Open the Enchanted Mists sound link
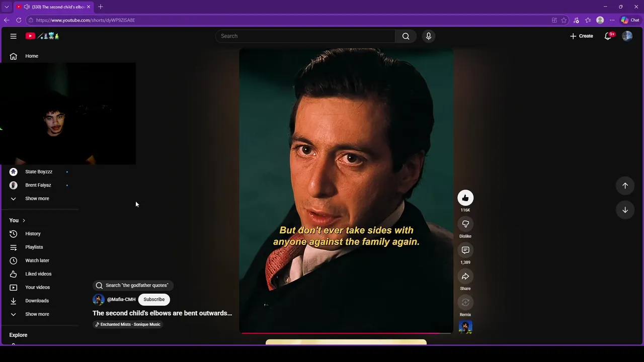Viewport: 644px width, 362px height. tap(128, 324)
